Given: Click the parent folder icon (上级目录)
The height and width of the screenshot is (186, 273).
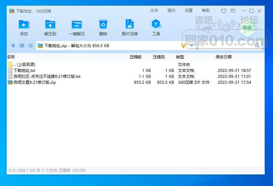Looking at the screenshot, I should point(10,64).
